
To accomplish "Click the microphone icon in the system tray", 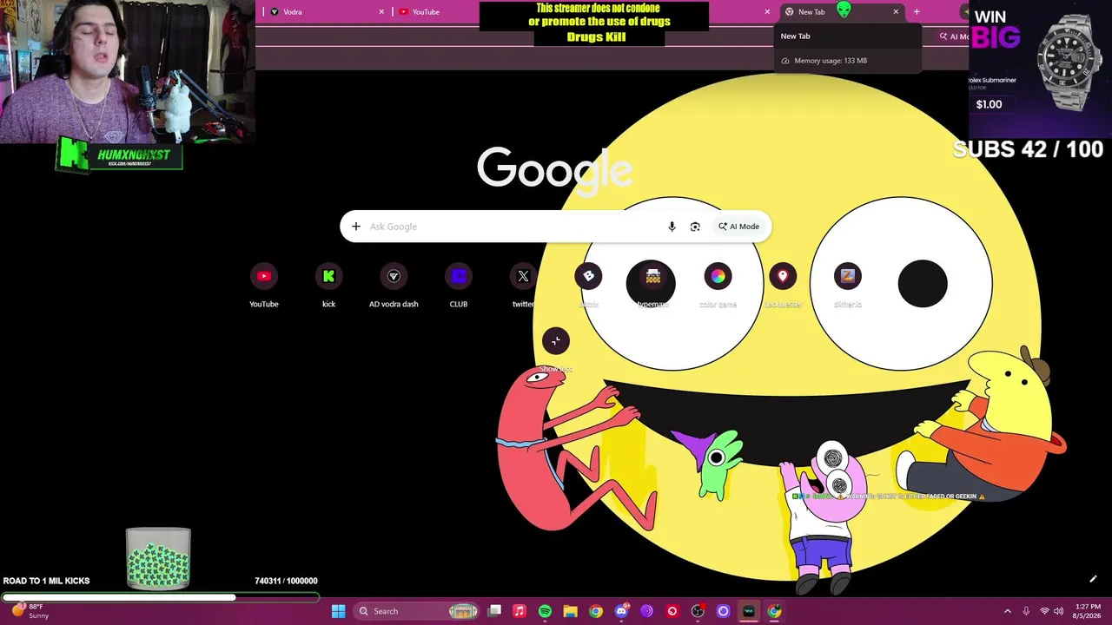I will click(1026, 611).
